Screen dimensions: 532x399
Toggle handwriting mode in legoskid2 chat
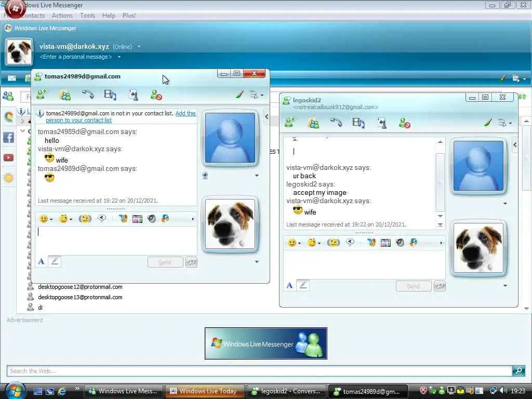pos(303,285)
